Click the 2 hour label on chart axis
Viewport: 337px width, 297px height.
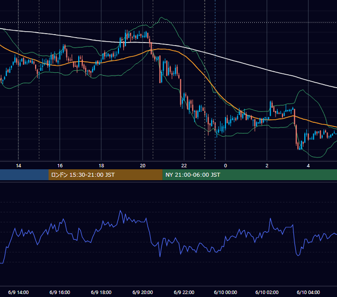click(267, 166)
